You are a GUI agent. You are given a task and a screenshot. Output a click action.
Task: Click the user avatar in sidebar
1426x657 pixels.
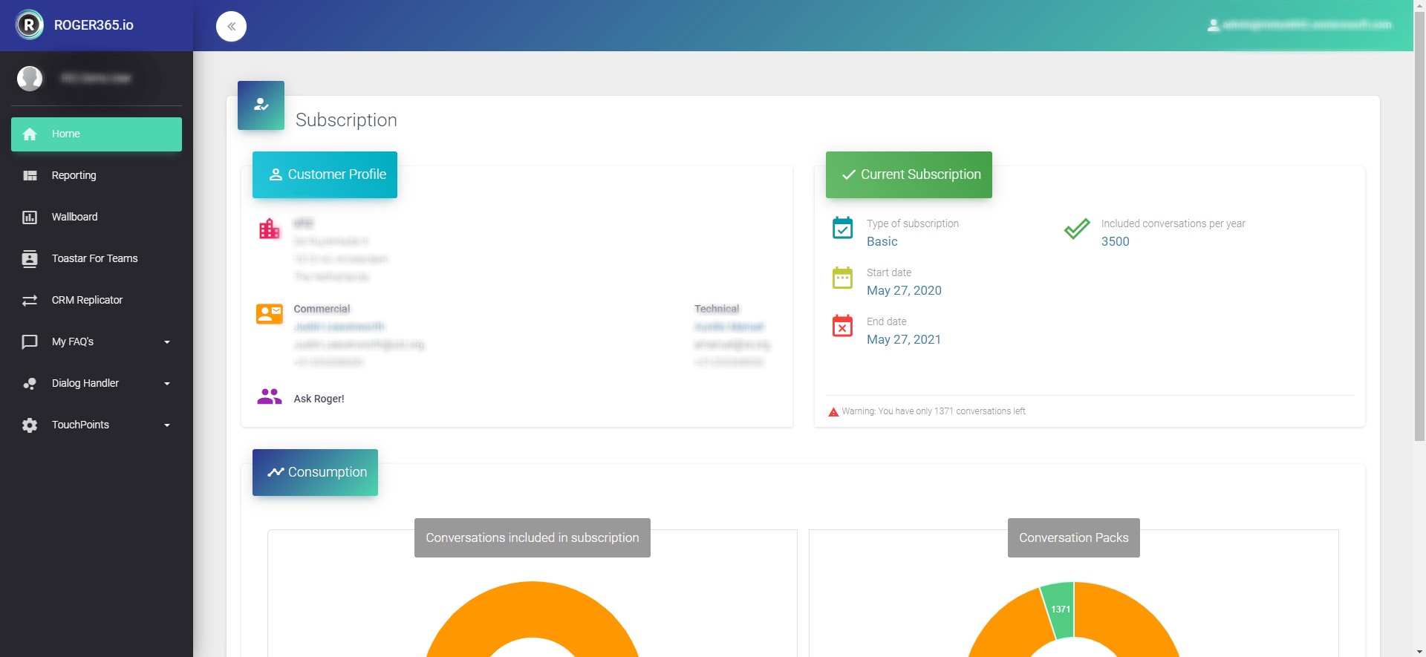30,78
